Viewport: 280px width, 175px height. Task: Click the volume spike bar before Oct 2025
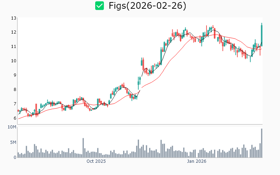[83, 148]
